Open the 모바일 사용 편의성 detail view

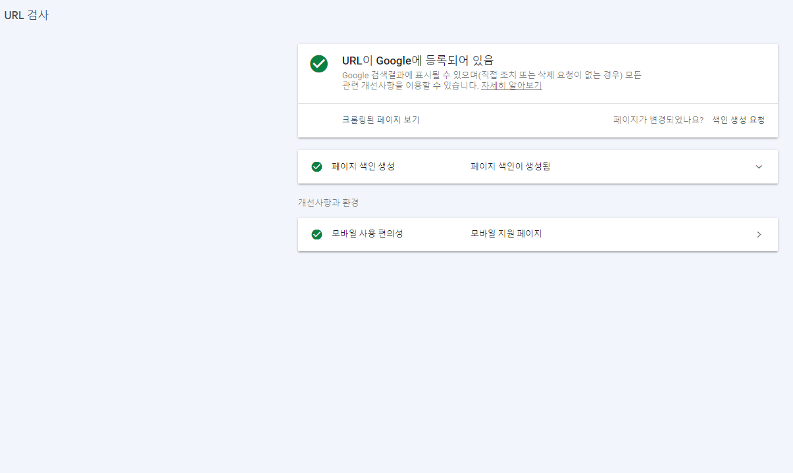tap(758, 234)
